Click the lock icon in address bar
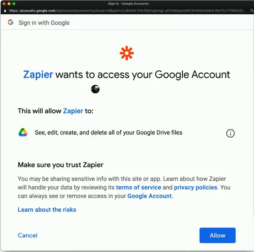This screenshot has width=254, height=252. pyautogui.click(x=5, y=11)
